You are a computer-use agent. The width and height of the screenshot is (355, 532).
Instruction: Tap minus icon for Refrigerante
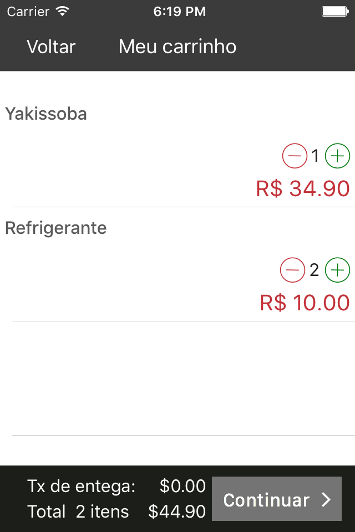click(x=292, y=270)
